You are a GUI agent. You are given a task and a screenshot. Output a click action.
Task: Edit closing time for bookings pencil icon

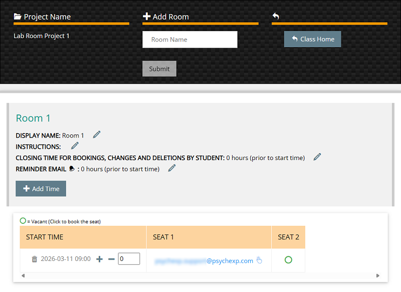tap(317, 157)
